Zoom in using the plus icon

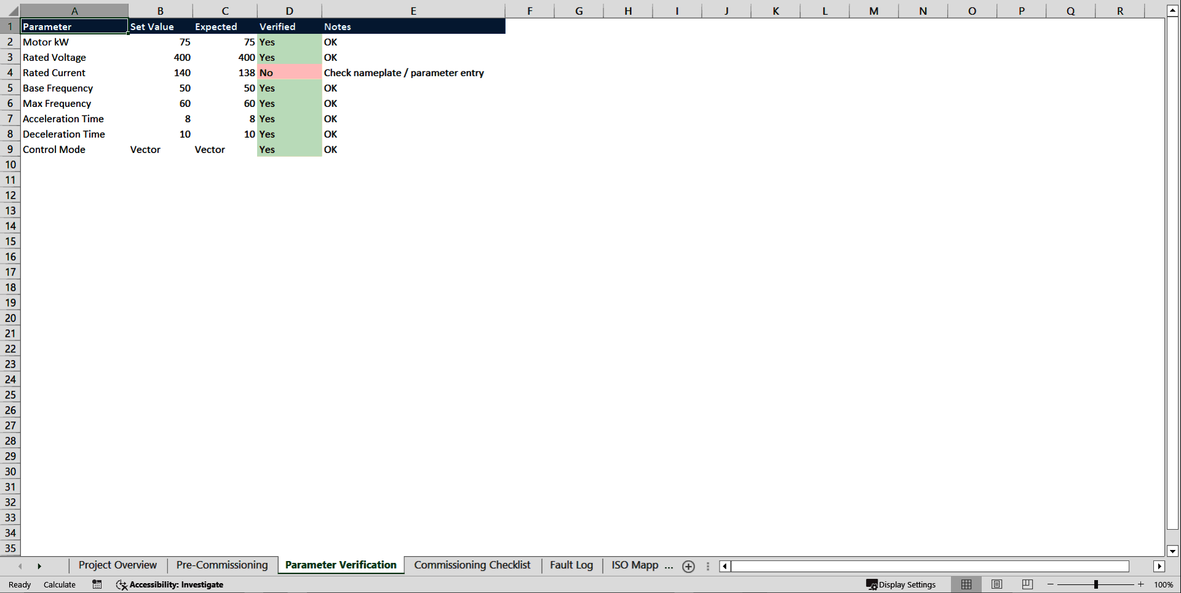1141,584
